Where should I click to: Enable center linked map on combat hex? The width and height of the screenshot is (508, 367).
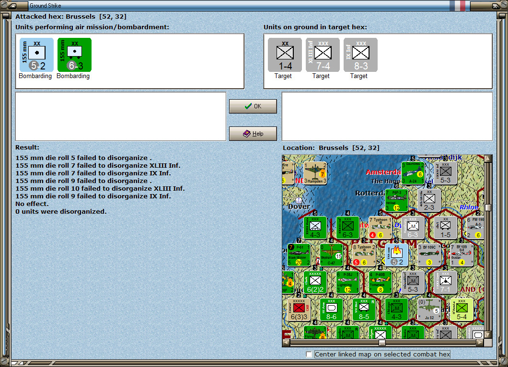(x=309, y=355)
